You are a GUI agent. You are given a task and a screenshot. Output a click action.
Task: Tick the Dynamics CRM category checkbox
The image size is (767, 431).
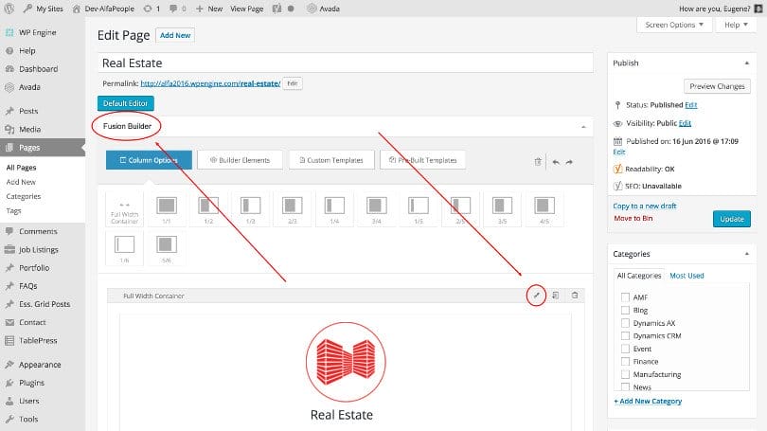click(625, 335)
